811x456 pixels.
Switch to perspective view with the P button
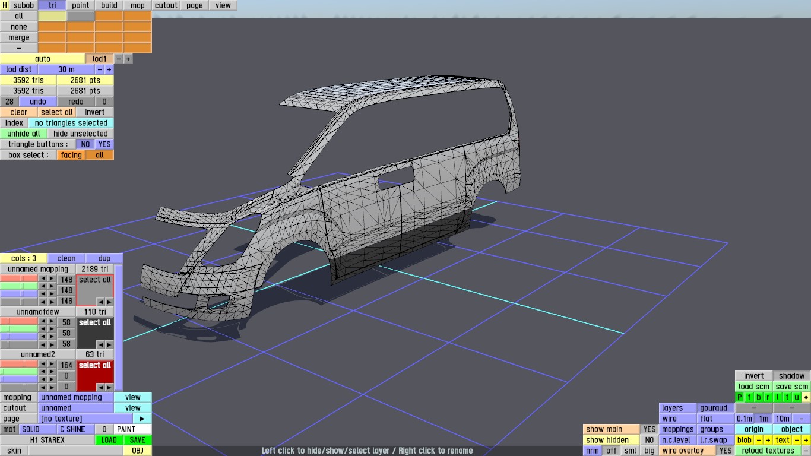[740, 397]
